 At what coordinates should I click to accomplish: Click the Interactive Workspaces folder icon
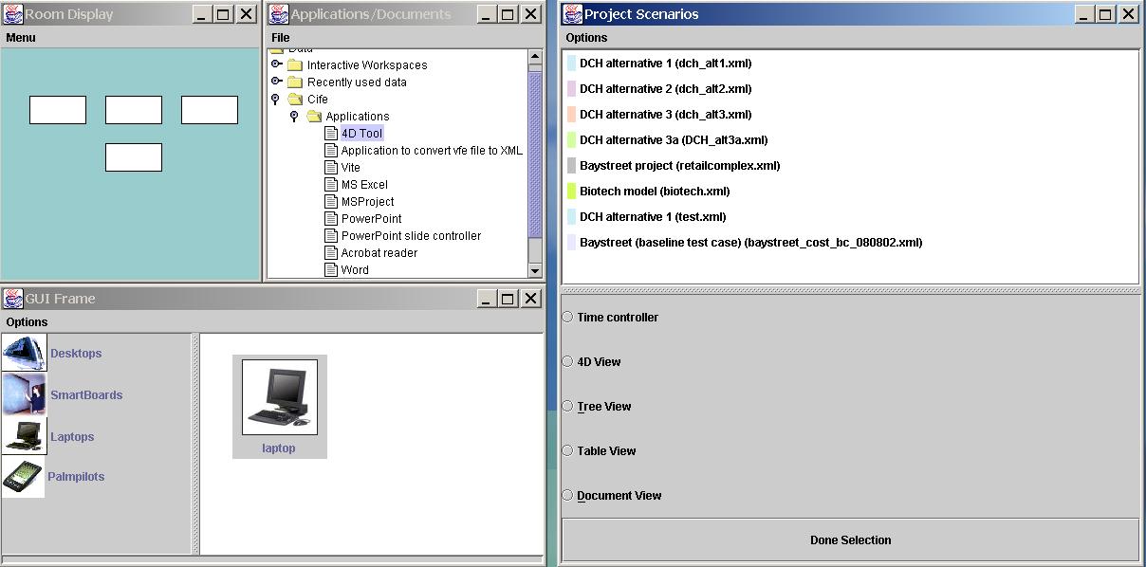point(295,65)
